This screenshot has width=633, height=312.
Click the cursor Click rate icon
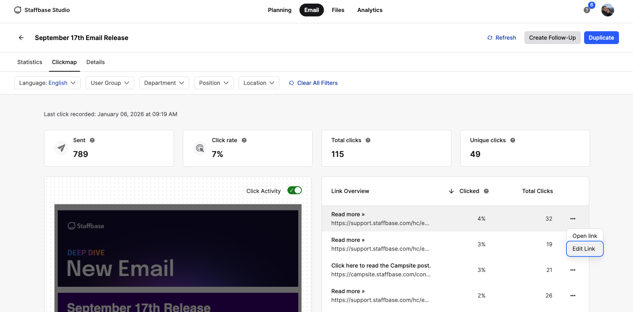(x=200, y=148)
